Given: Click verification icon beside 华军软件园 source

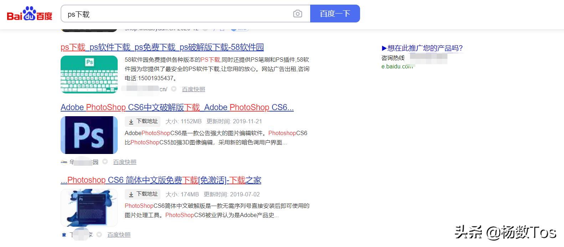Looking at the screenshot, I should pyautogui.click(x=105, y=162).
